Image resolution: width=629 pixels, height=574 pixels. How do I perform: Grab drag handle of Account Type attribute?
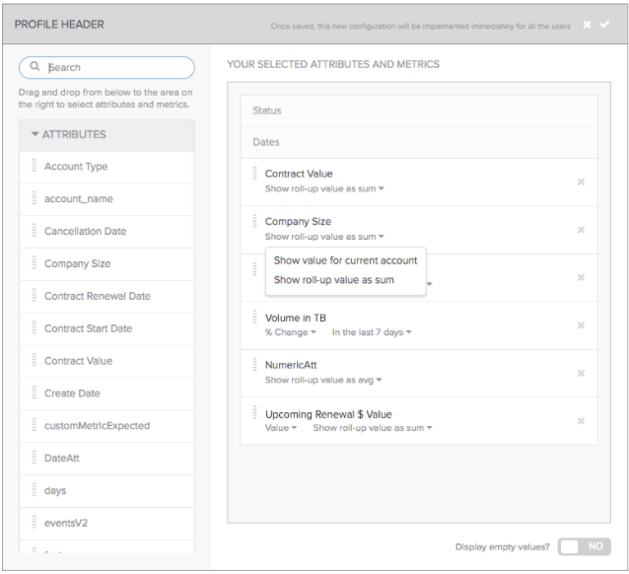(x=35, y=166)
